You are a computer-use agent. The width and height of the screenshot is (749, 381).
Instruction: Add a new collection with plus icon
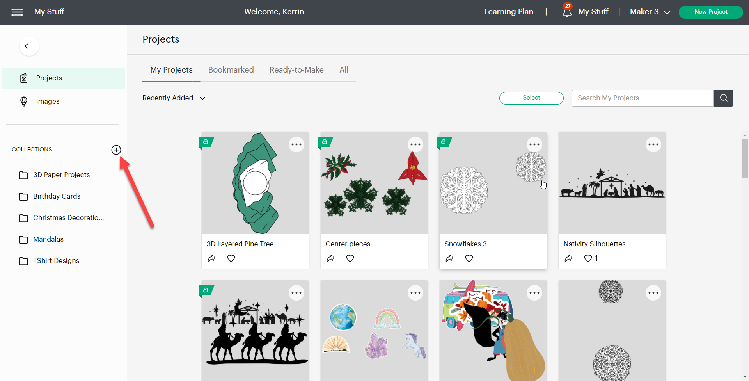tap(116, 150)
